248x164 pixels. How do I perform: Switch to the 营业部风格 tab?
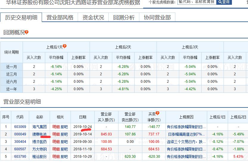tap(60, 17)
